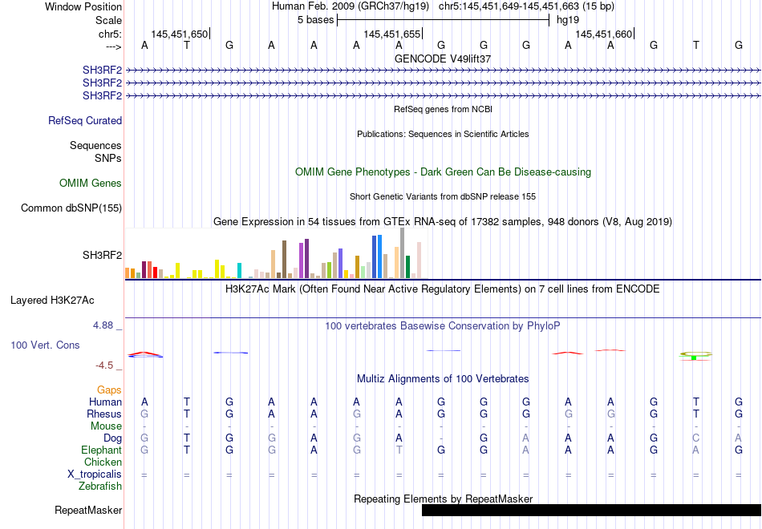762x529 pixels.
Task: Select the Zebrafish alignment row label
Action: pos(100,487)
